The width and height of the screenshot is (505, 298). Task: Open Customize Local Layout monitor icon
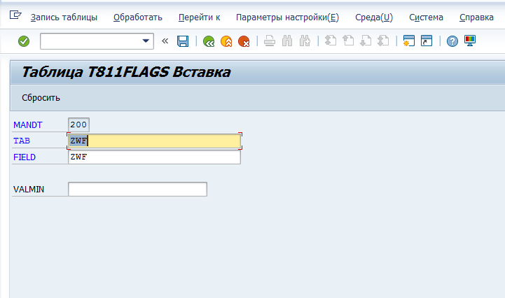470,41
